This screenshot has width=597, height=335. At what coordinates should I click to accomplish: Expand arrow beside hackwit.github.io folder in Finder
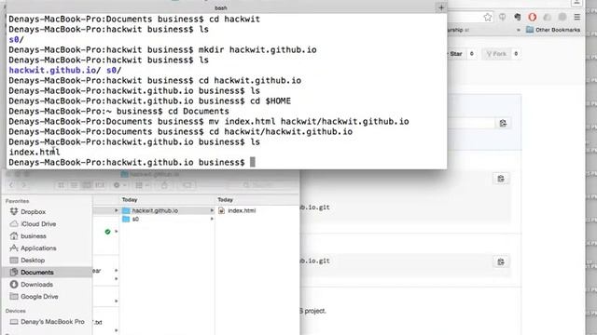coord(212,210)
